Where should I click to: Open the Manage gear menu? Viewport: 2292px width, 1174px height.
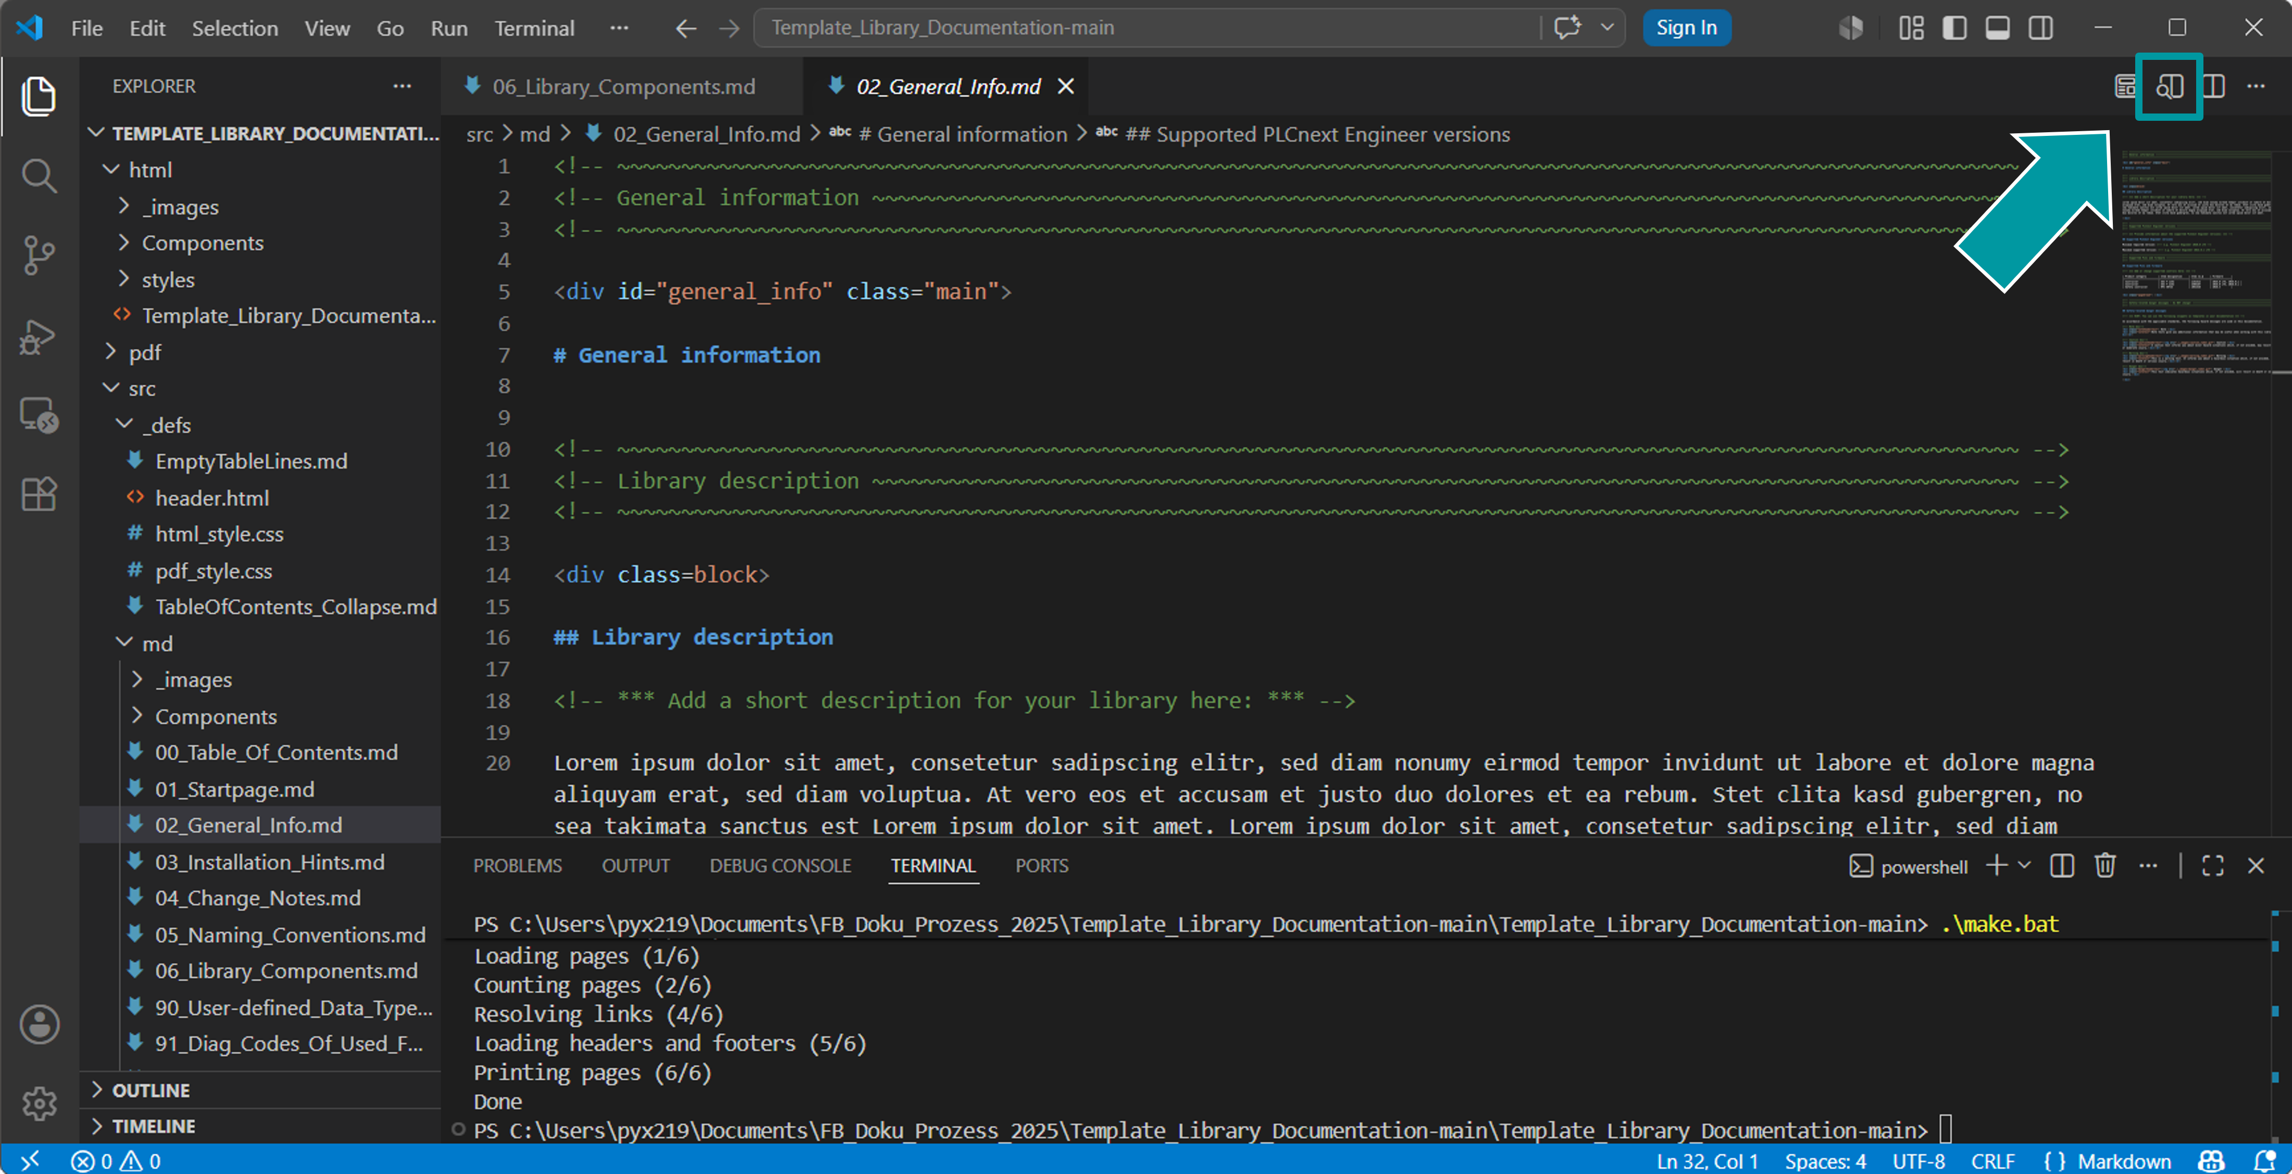coord(38,1103)
